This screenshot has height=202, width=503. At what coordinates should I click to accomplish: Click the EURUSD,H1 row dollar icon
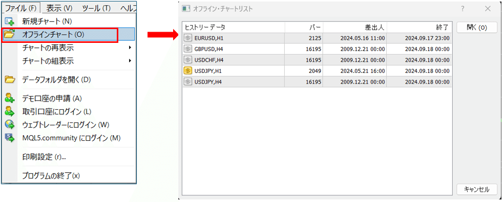tap(187, 38)
